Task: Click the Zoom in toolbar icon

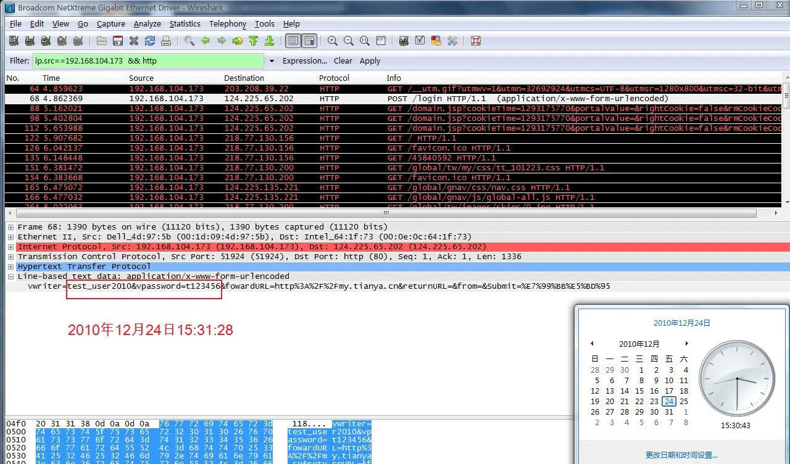Action: pyautogui.click(x=333, y=41)
